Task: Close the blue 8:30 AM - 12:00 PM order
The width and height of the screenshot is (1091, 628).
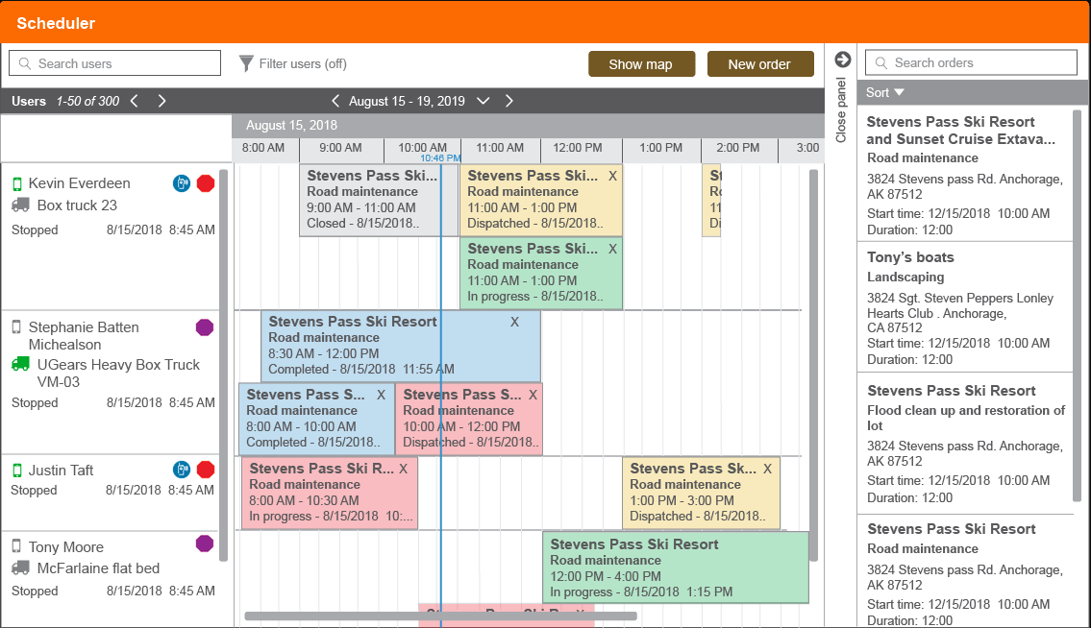Action: [514, 322]
